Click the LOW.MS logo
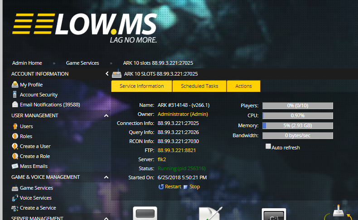This screenshot has width=358, height=220. (85, 28)
